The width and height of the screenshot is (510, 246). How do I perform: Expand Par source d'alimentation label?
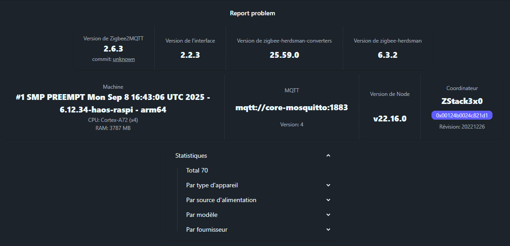(221, 200)
